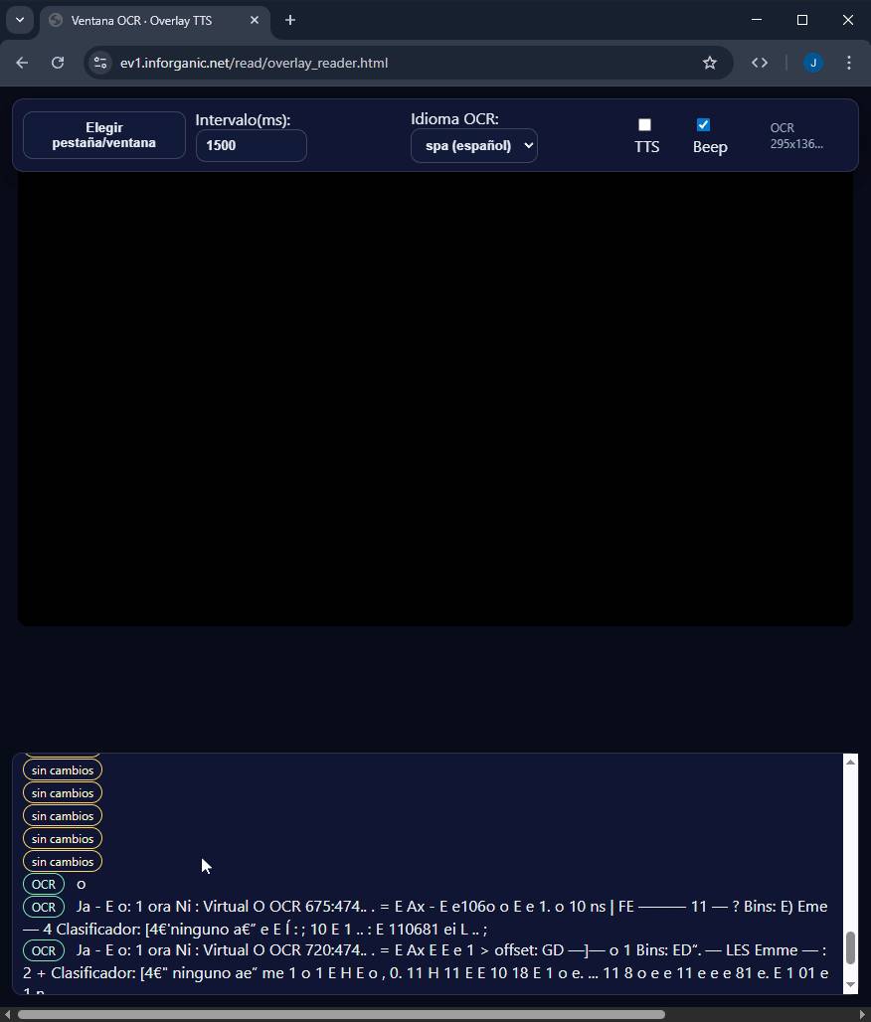871x1022 pixels.
Task: Open the code brackets extension icon
Action: (x=760, y=63)
